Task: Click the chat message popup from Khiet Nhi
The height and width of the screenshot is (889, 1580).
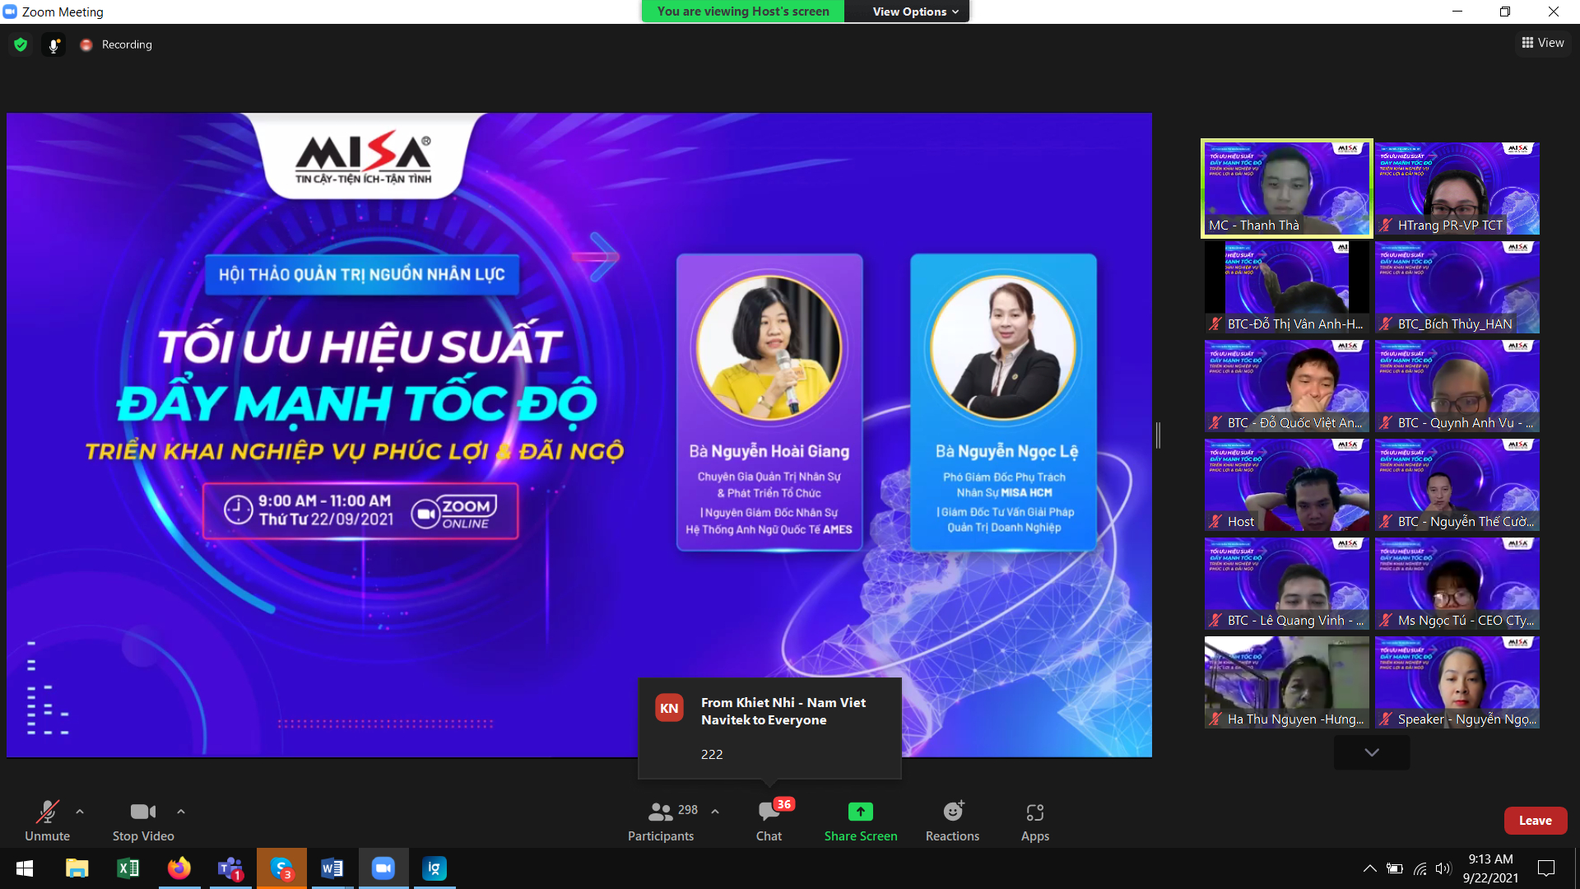Action: 770,728
